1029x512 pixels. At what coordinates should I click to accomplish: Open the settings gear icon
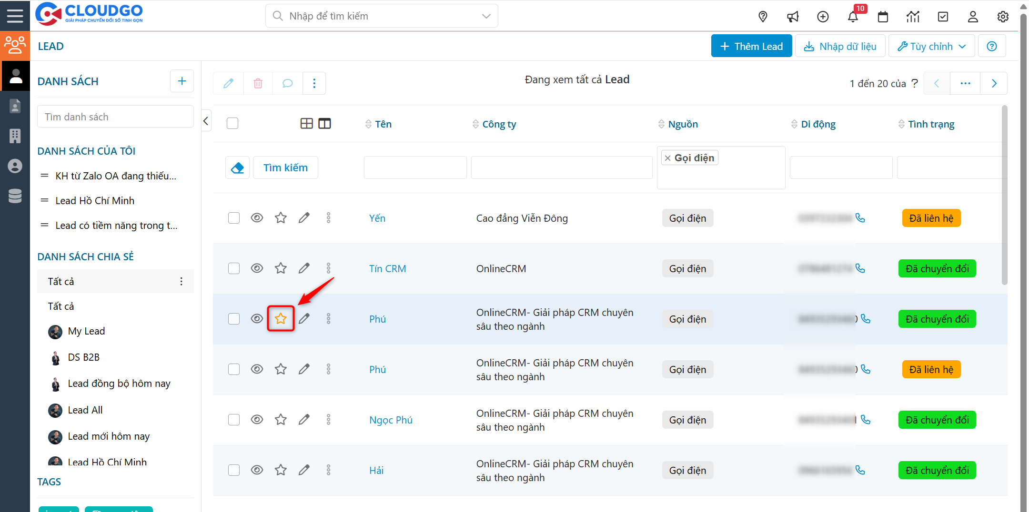point(1003,16)
